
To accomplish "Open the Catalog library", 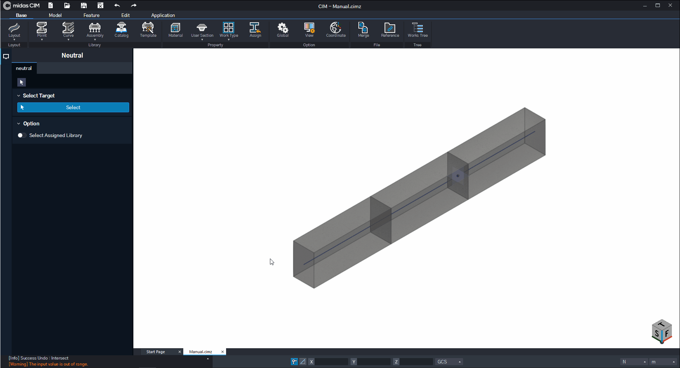I will [x=121, y=30].
